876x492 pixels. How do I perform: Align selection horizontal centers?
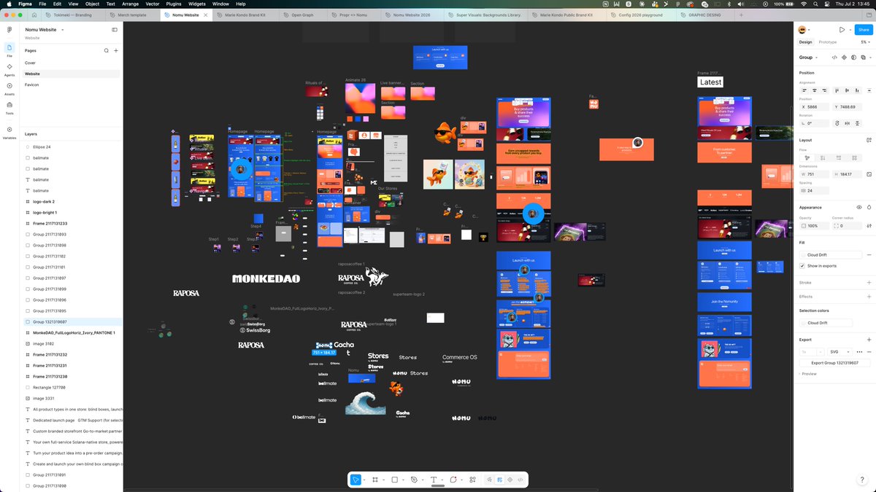(x=814, y=90)
